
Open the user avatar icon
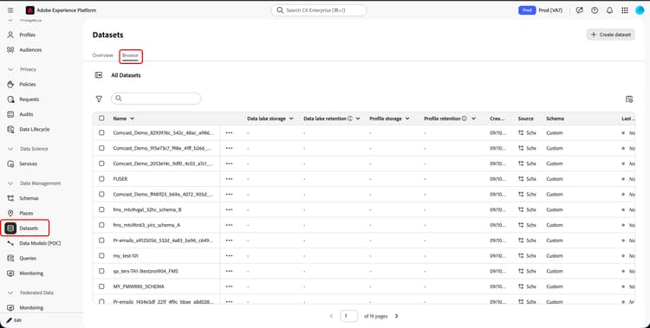point(640,10)
